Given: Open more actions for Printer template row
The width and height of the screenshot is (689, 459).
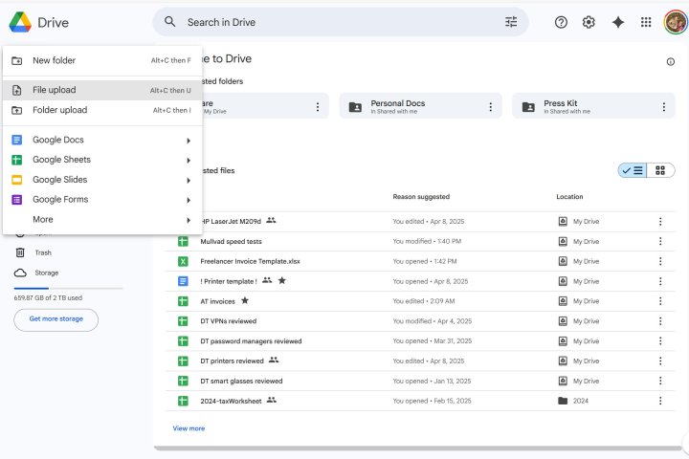Looking at the screenshot, I should tap(660, 281).
